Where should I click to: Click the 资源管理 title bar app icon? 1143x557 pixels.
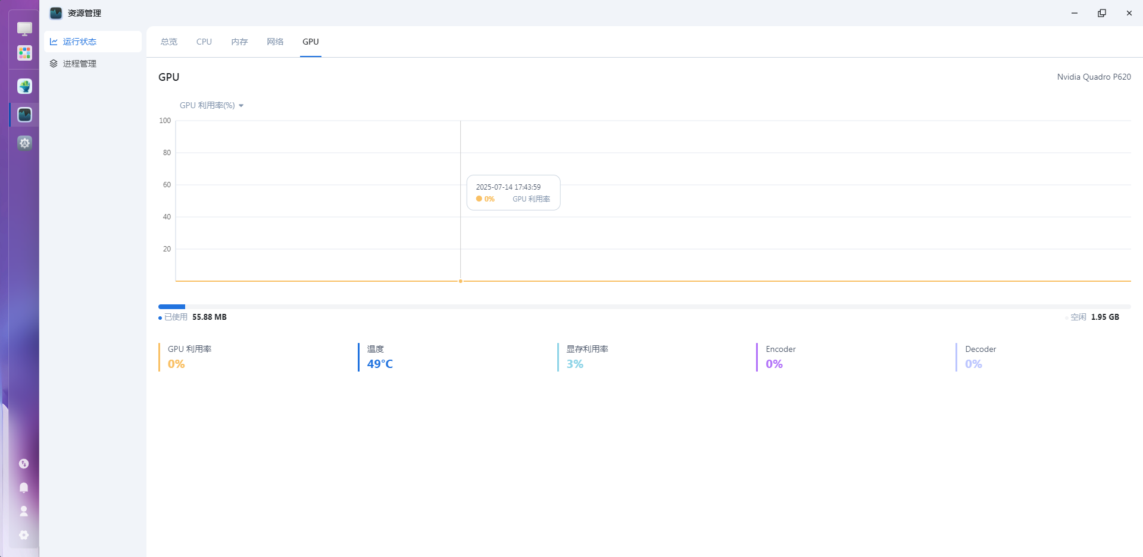(56, 13)
